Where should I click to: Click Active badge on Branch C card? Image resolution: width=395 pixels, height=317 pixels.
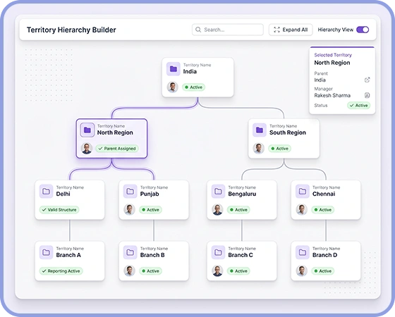click(x=238, y=271)
